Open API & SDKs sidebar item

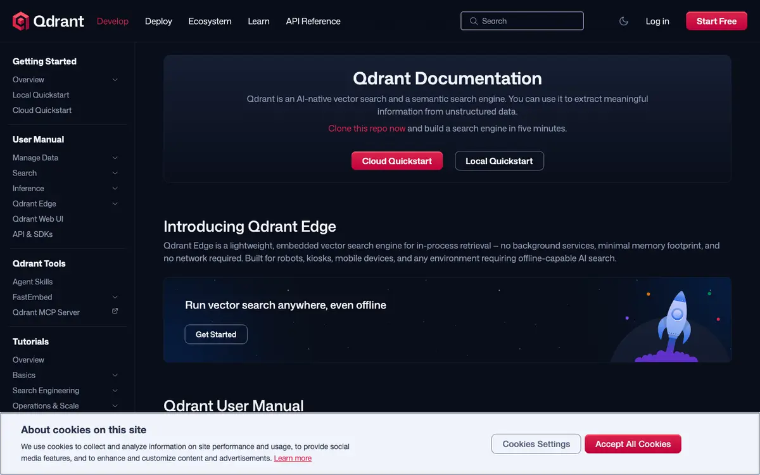[x=33, y=234]
